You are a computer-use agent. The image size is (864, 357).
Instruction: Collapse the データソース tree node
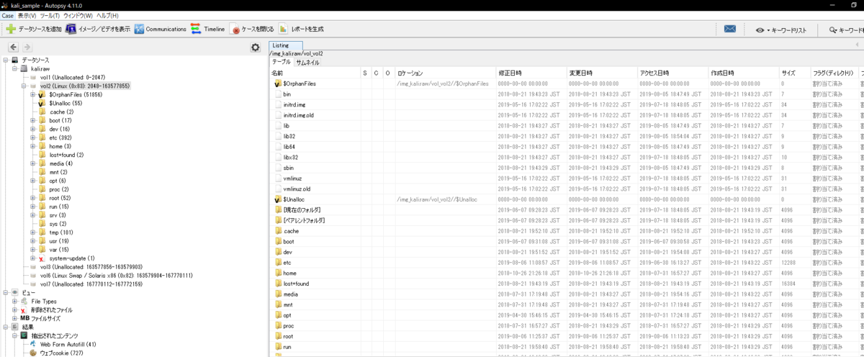pos(5,60)
